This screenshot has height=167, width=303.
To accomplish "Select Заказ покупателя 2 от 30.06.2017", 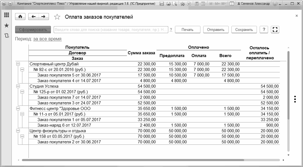I will 69,142.
